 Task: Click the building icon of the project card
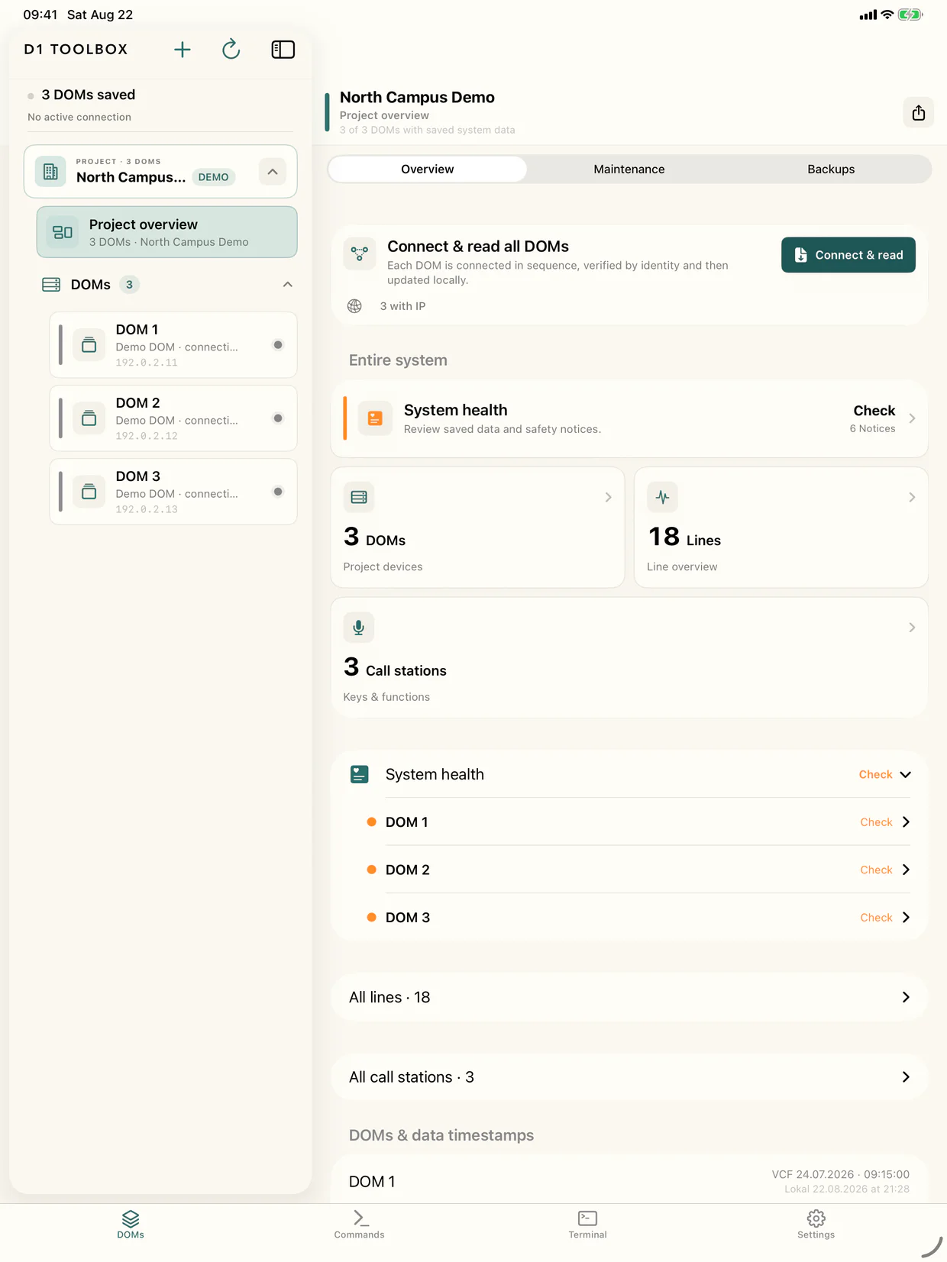[x=50, y=172]
